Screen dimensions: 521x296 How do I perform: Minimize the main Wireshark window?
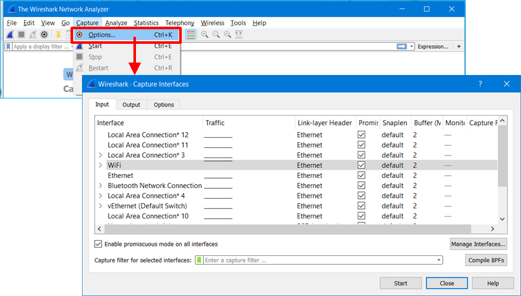pos(402,10)
